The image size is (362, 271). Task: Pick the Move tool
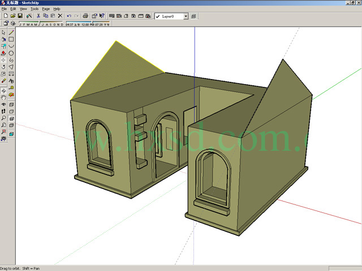click(x=3, y=60)
